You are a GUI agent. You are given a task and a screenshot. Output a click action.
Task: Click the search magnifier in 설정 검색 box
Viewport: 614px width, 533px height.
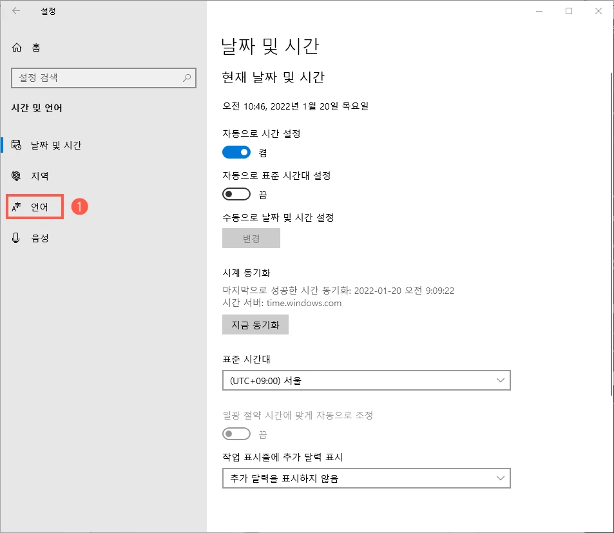tap(186, 78)
